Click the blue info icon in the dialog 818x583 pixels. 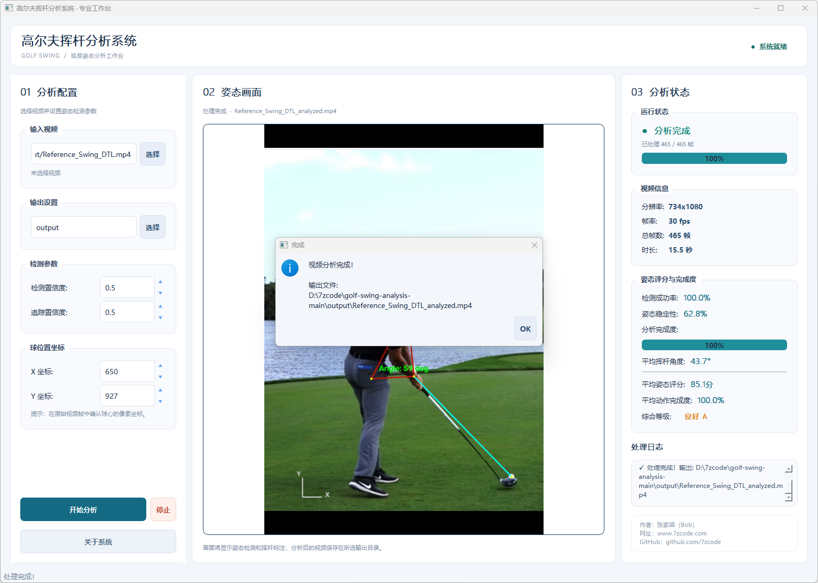[x=290, y=268]
